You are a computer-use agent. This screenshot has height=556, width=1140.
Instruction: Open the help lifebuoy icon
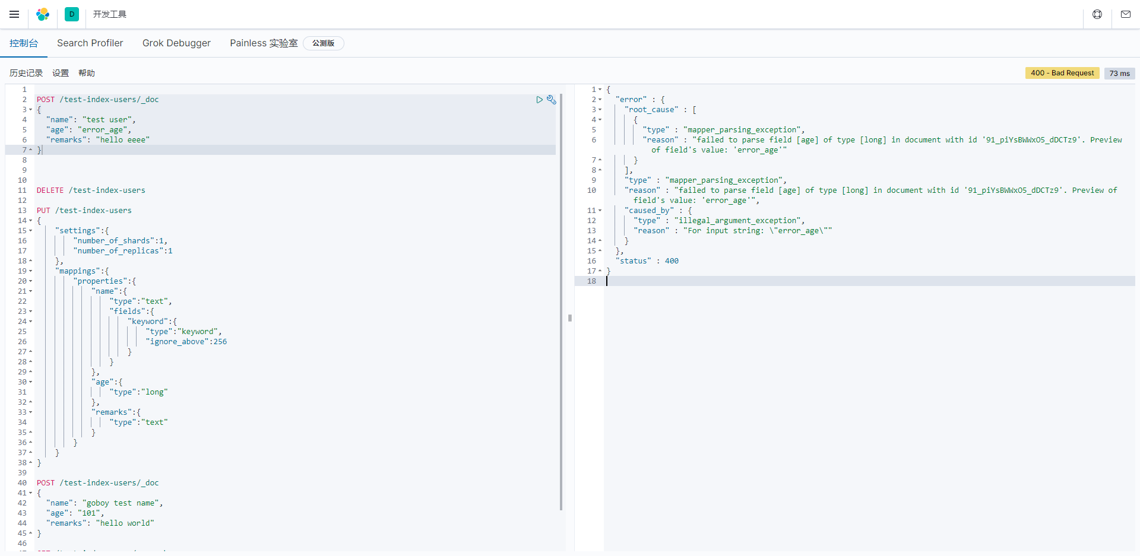pyautogui.click(x=1097, y=14)
